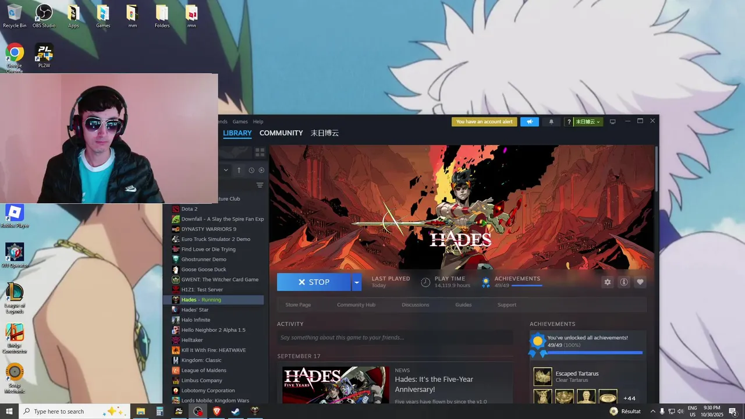Open Steam from the taskbar

(x=236, y=411)
